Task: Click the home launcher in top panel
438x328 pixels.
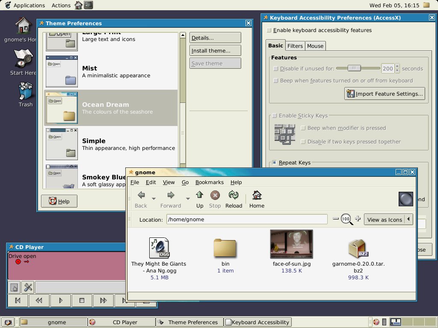Action: (x=79, y=5)
